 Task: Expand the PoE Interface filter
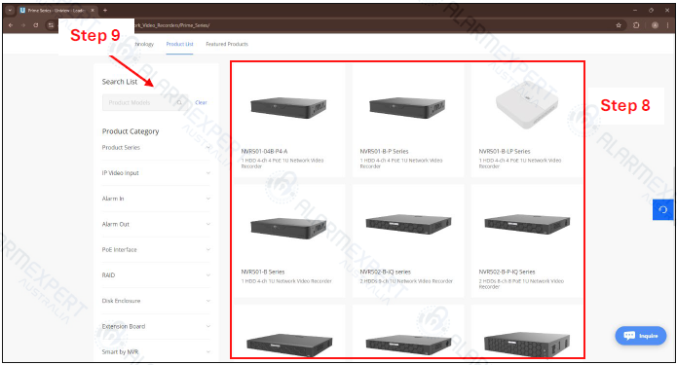(156, 250)
